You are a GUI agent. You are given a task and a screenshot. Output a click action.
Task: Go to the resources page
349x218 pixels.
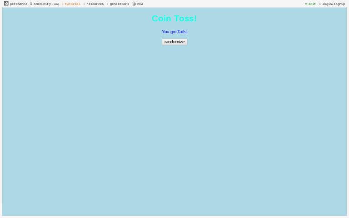[x=95, y=4]
